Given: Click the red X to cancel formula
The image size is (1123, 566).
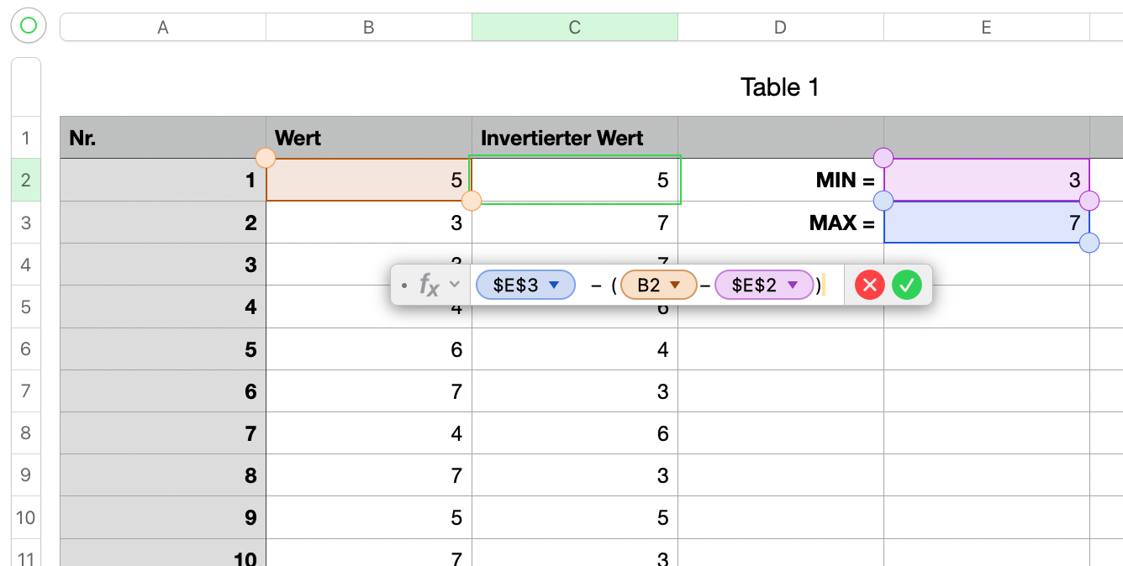Looking at the screenshot, I should point(870,286).
